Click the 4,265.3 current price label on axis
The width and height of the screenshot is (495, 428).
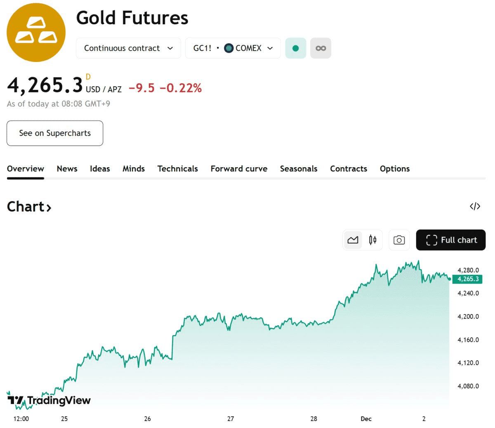click(468, 279)
